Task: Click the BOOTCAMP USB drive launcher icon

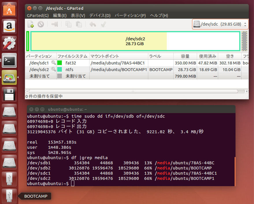Action: pyautogui.click(x=9, y=196)
